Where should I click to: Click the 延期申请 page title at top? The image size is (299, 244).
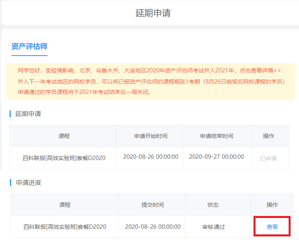pos(153,13)
